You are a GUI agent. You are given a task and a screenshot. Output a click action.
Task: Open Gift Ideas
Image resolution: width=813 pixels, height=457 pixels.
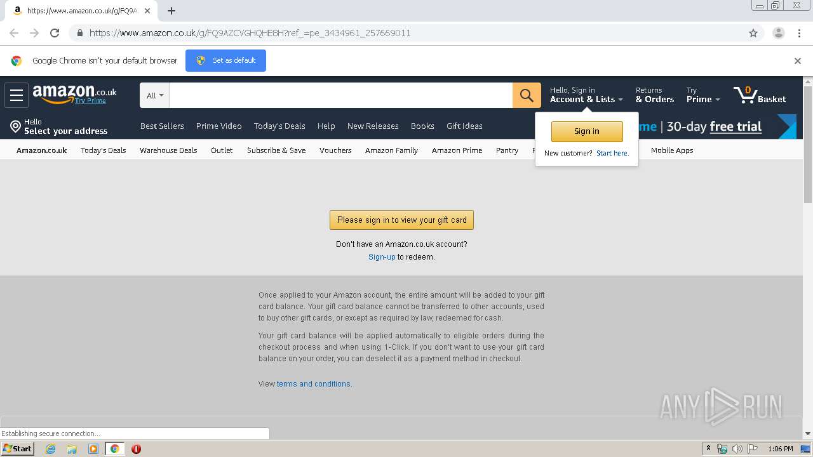pos(464,126)
